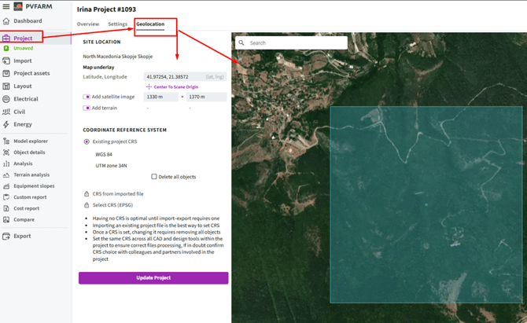Screen dimensions: 527x323
Task: Click the Update Project button
Action: [153, 278]
